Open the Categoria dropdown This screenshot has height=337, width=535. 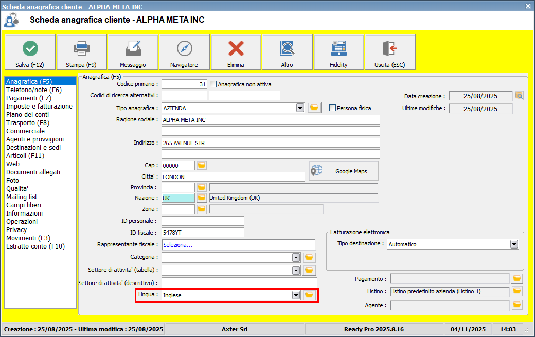tap(296, 257)
